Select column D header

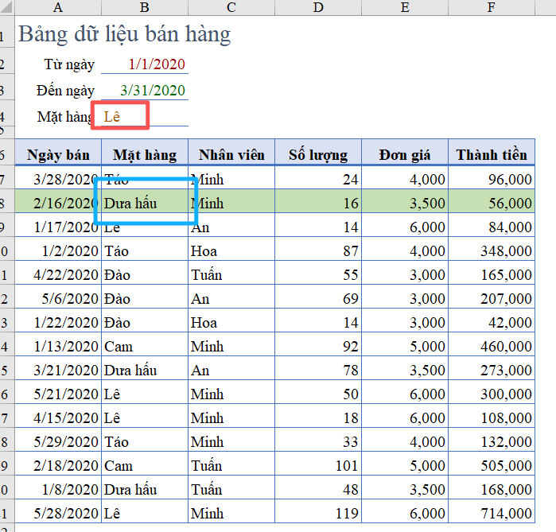pyautogui.click(x=318, y=7)
